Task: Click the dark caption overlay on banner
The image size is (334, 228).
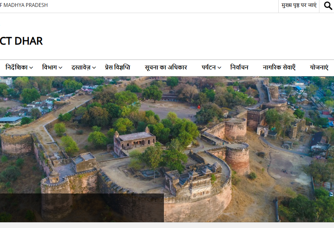Action: tap(82, 208)
